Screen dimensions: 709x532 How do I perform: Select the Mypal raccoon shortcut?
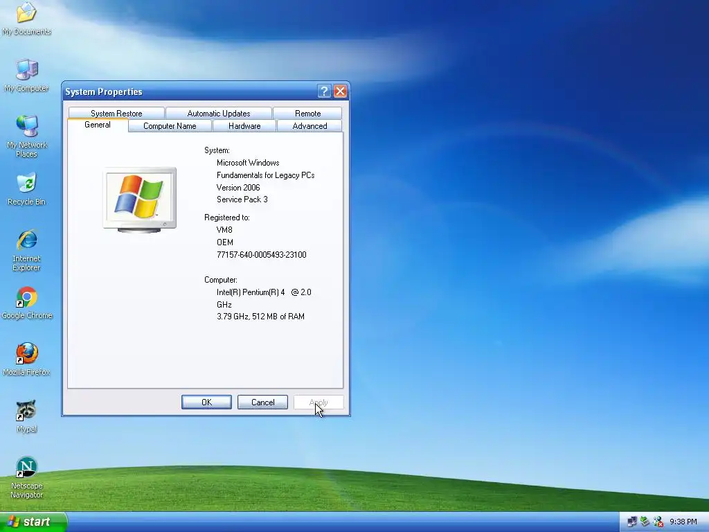(26, 416)
